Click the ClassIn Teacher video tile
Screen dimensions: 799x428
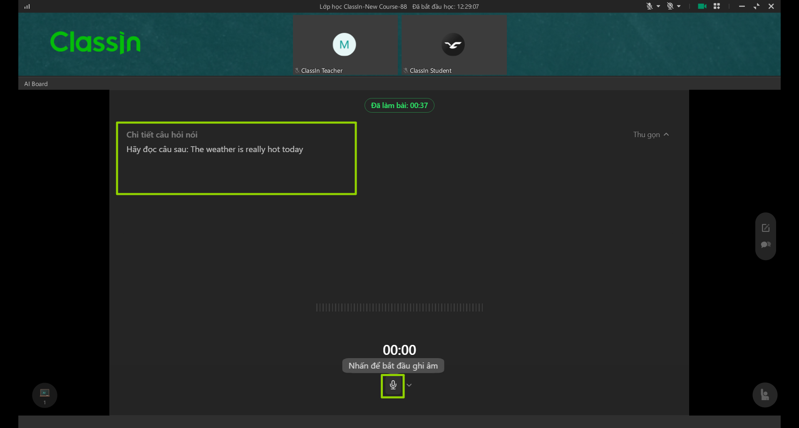pyautogui.click(x=345, y=45)
